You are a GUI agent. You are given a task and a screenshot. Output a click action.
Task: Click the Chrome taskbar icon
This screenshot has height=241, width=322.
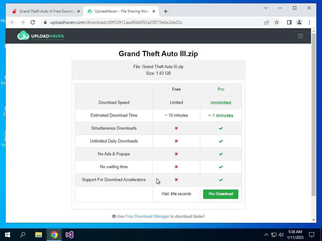tap(54, 235)
